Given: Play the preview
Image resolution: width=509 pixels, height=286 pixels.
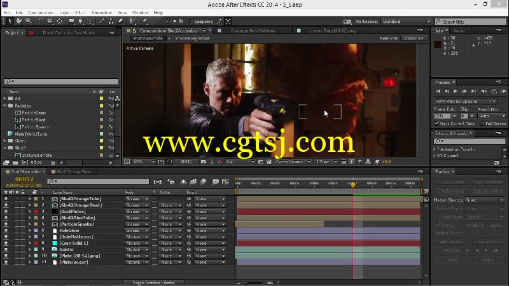Looking at the screenshot, I should 455,92.
